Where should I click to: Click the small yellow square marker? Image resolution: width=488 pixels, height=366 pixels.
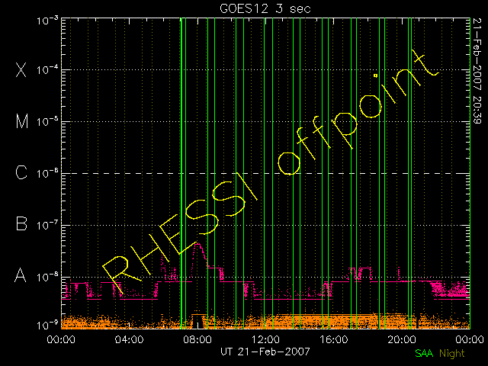(376, 75)
